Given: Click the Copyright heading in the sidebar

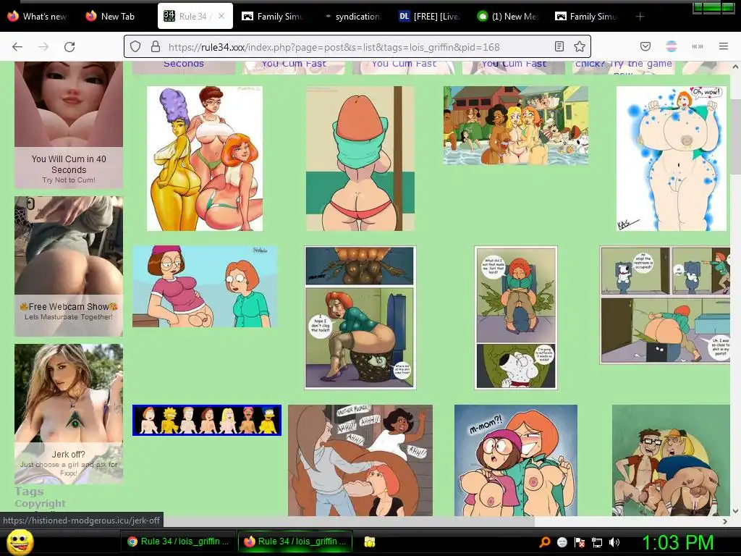Looking at the screenshot, I should (x=41, y=504).
